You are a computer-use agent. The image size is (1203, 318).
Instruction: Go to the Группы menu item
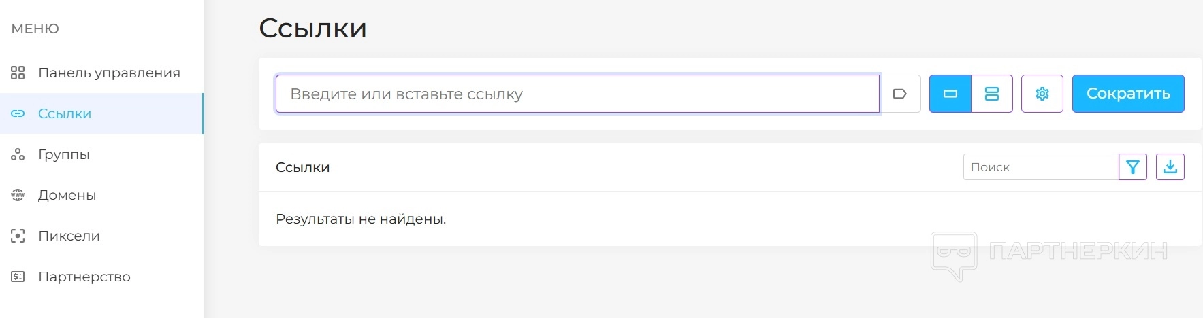64,154
